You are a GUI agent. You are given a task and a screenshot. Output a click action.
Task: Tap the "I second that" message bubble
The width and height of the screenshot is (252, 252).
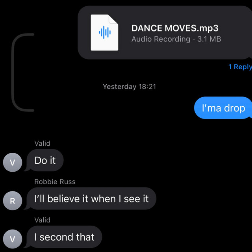tap(64, 237)
